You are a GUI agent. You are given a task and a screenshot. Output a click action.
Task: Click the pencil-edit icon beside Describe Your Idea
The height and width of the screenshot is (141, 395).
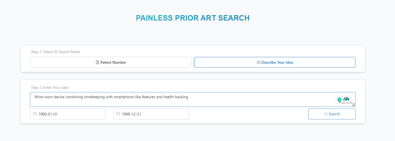pos(259,62)
